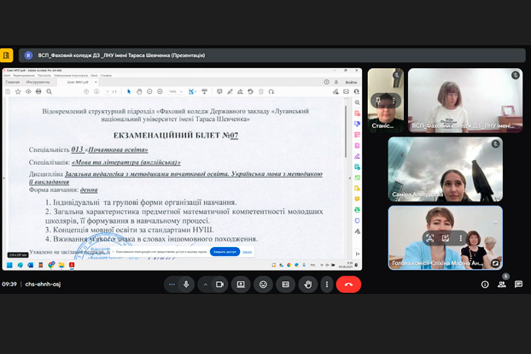Screen dimensions: 531x354
Task: Zoom out with the minus circle
Action: click(149, 92)
